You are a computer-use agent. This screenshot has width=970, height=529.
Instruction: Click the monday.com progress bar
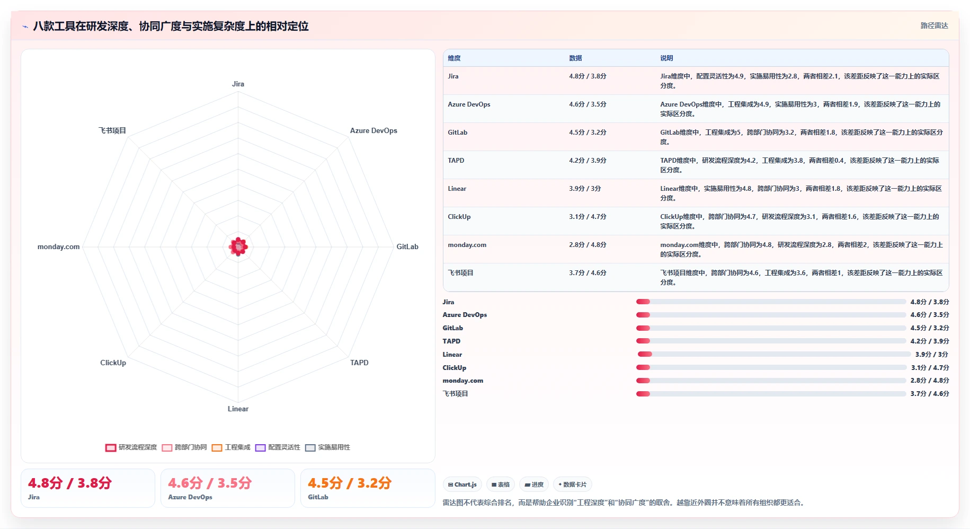coord(771,381)
